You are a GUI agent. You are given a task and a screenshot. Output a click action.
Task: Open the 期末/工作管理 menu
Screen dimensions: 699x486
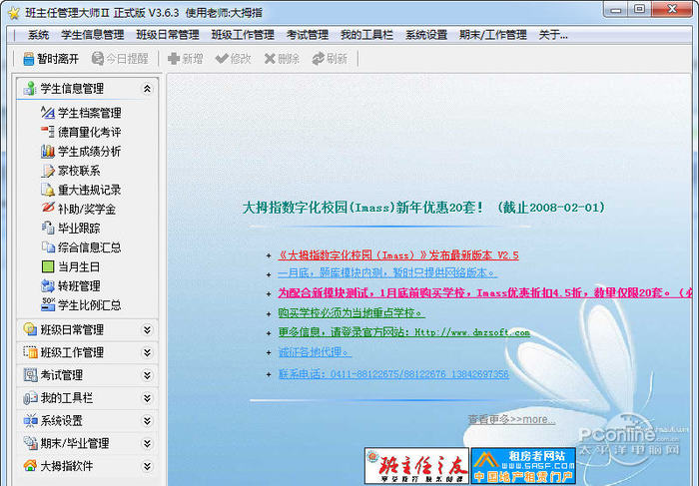(x=493, y=35)
